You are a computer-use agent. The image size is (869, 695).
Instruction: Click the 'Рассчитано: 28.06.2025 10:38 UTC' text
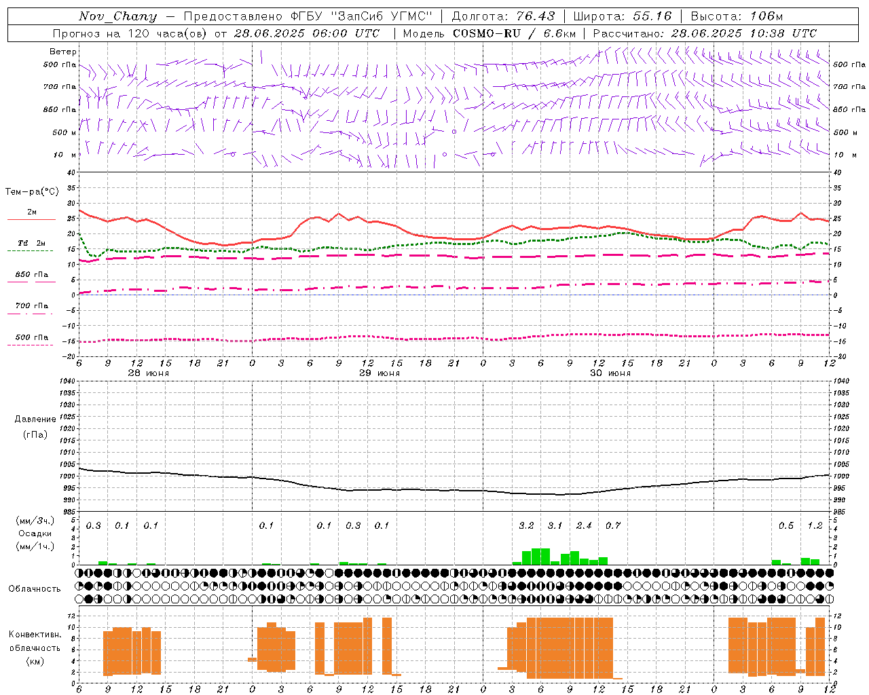[705, 33]
